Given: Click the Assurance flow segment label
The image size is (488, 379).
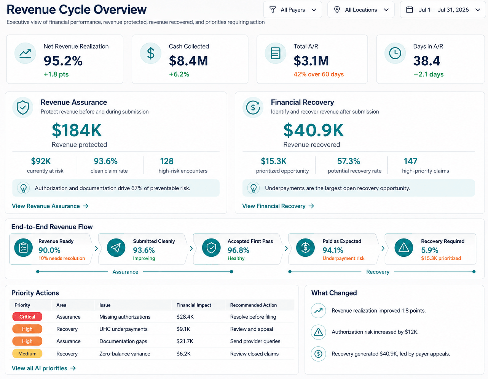Looking at the screenshot, I should (125, 272).
